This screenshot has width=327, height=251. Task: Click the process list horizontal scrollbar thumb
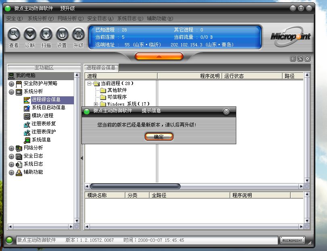click(x=135, y=186)
